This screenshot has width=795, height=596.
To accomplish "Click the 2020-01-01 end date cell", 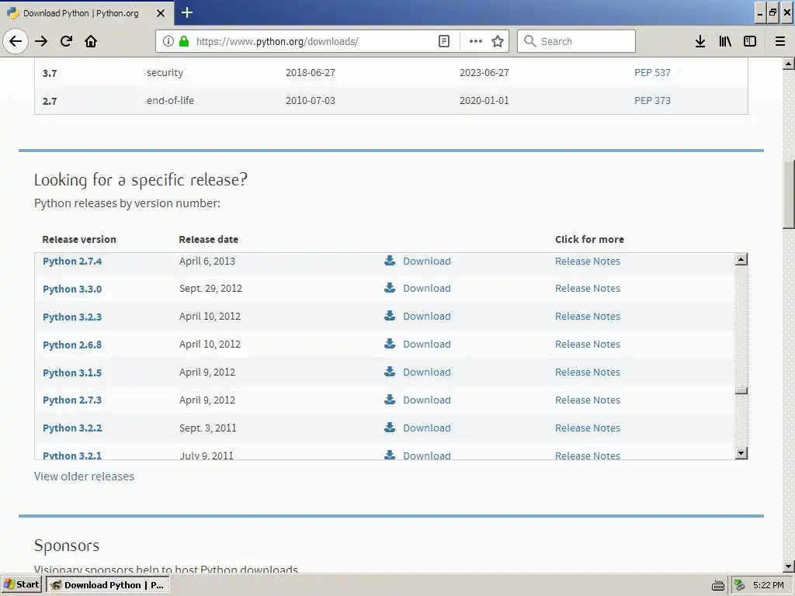I will coord(484,100).
